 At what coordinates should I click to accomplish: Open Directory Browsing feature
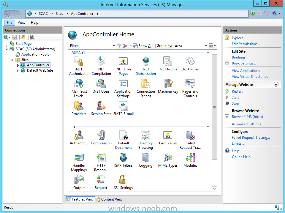click(x=145, y=140)
